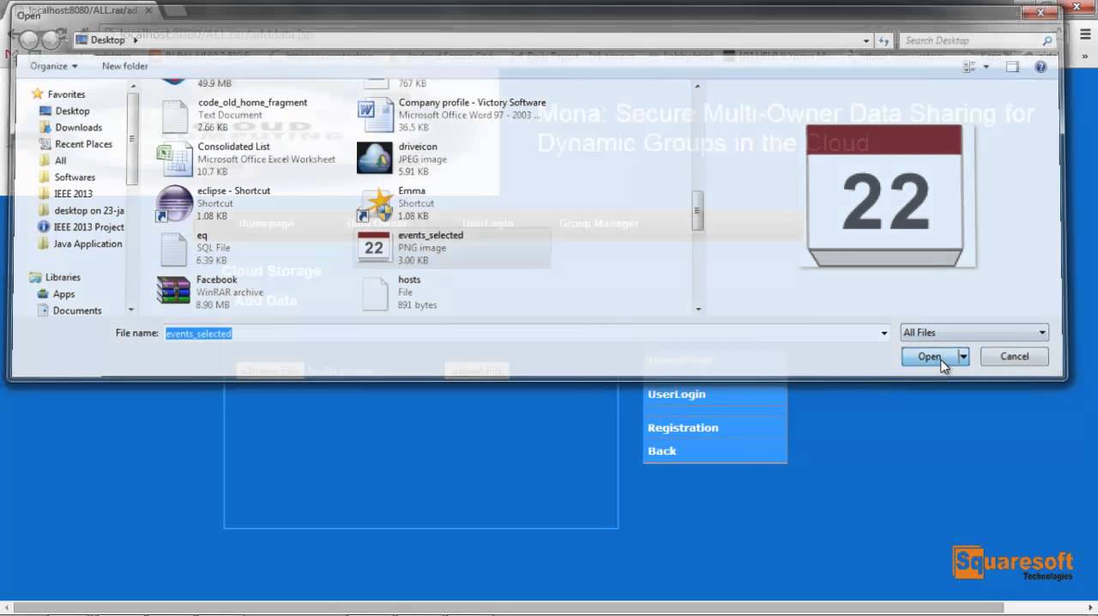Click the file list scroll-down arrow
1098x616 pixels.
pyautogui.click(x=697, y=309)
